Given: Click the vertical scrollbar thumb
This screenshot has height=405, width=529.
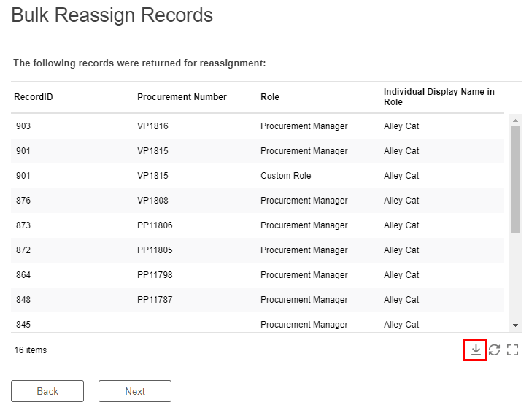Looking at the screenshot, I should [x=515, y=180].
